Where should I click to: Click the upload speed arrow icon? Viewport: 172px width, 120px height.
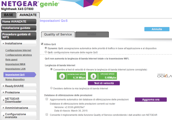tap(93, 76)
